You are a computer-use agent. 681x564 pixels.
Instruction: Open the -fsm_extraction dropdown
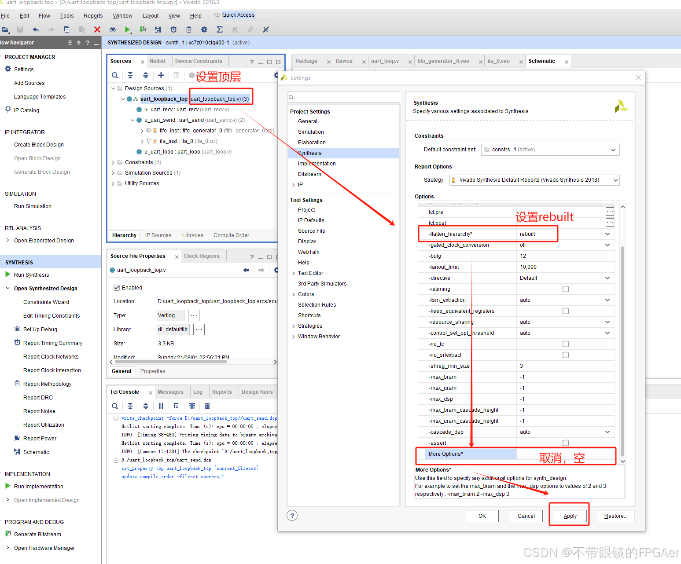tap(607, 300)
